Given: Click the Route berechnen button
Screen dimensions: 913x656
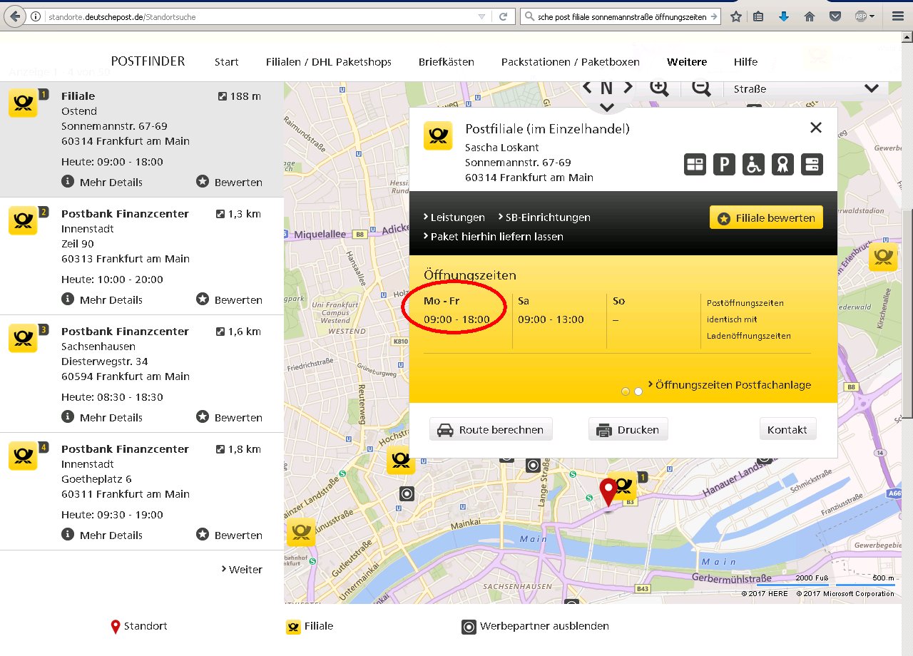Looking at the screenshot, I should pos(491,429).
